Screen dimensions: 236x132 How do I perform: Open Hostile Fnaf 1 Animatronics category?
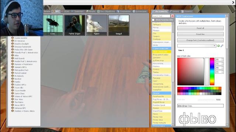coord(25,61)
